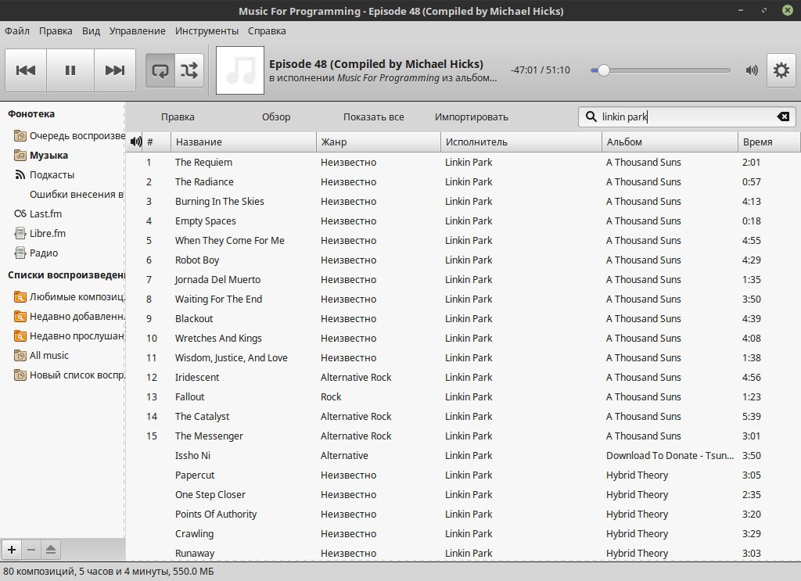Click the playing-indicator speaker column header
Screen dimensions: 801x581
click(135, 142)
